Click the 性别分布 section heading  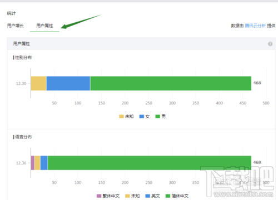(x=23, y=57)
